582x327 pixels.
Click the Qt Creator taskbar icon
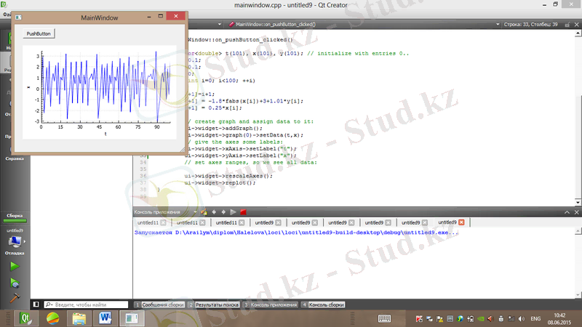click(25, 318)
